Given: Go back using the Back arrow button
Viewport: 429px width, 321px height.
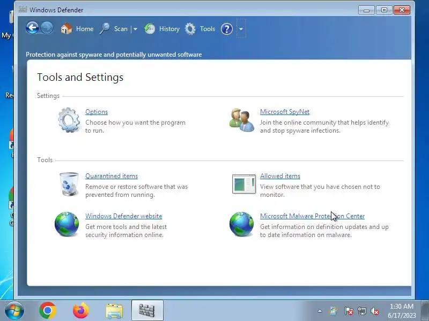Looking at the screenshot, I should [x=32, y=28].
